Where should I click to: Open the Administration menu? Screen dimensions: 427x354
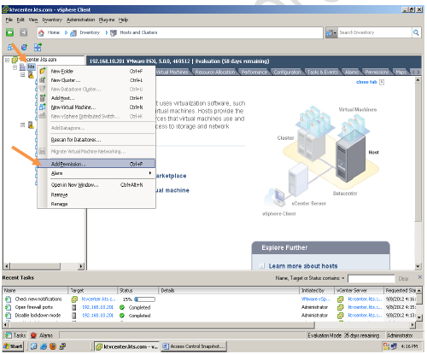tap(80, 20)
